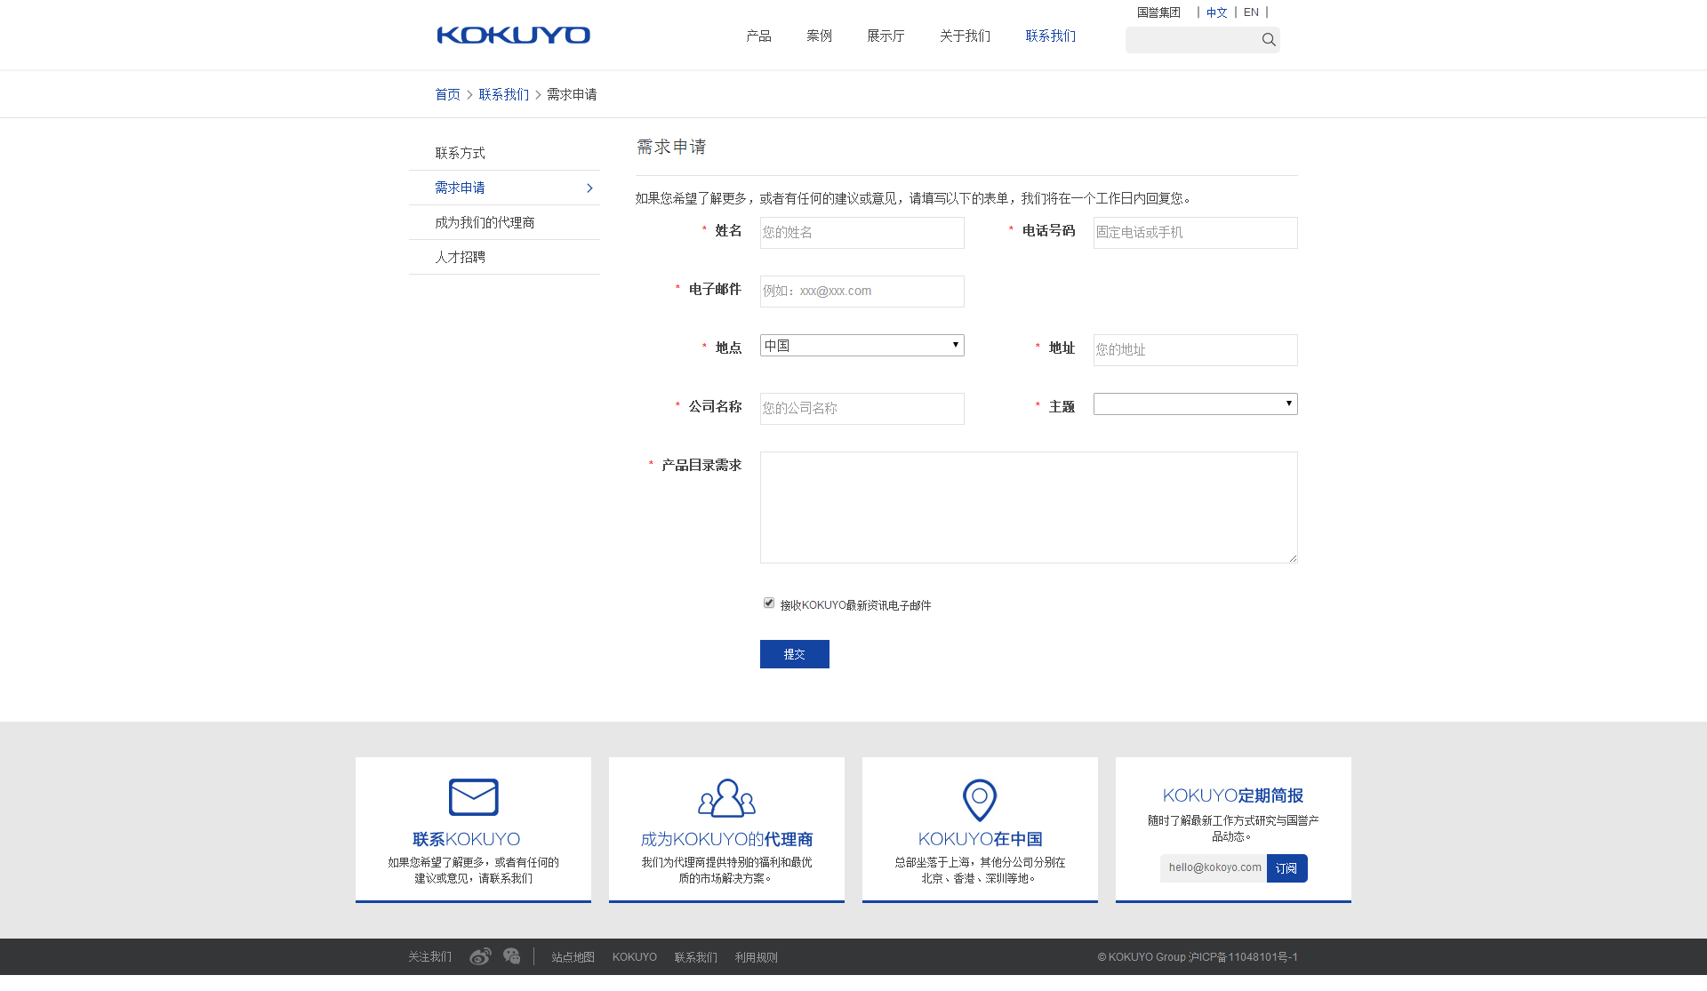Screen dimensions: 1707x991
Task: Switch language to EN
Action: click(x=1251, y=12)
